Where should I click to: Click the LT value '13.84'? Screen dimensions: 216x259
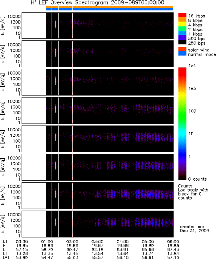pos(173,253)
